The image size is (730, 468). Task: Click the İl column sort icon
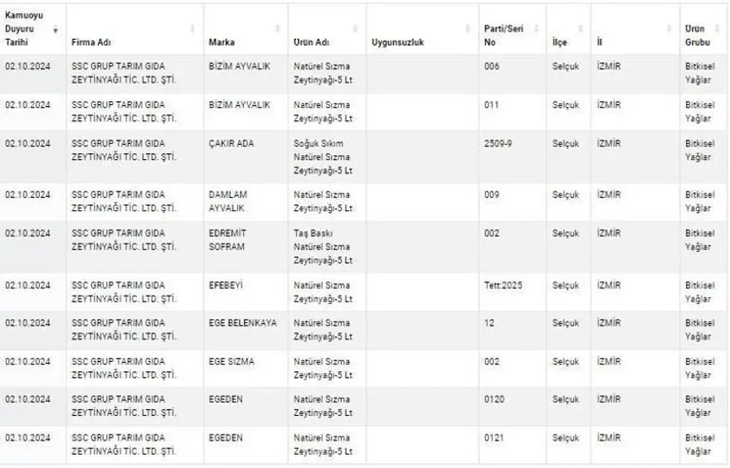(x=669, y=29)
